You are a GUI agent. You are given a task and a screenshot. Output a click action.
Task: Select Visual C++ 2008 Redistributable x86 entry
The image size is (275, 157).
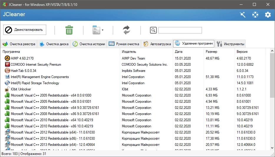tap(55, 114)
